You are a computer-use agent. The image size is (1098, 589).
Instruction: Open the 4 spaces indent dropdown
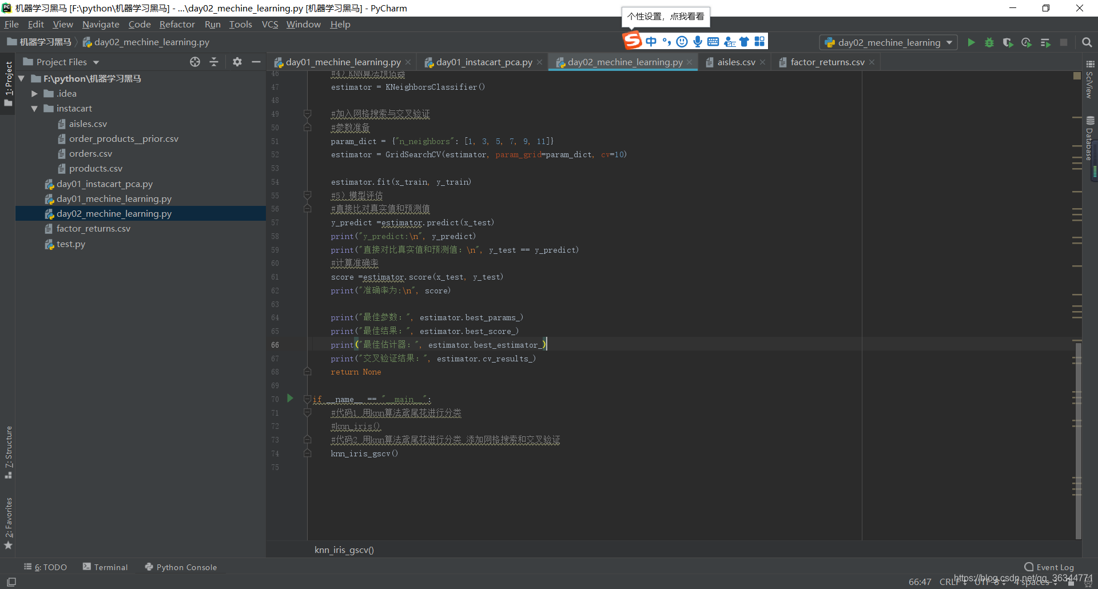(x=1035, y=582)
